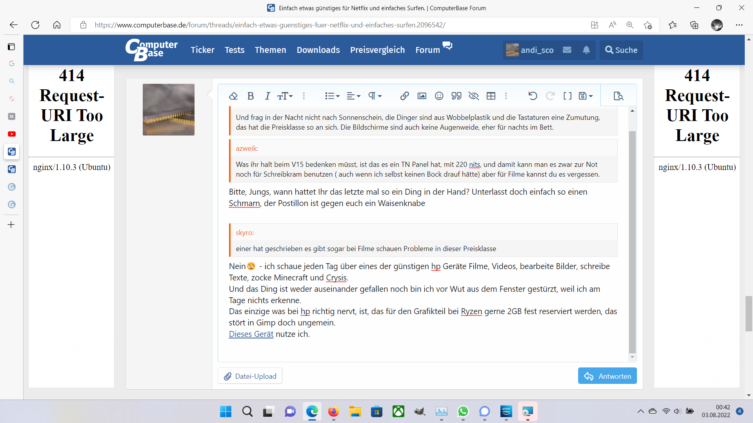Open browser settings and more menu
The width and height of the screenshot is (753, 423).
[x=739, y=25]
